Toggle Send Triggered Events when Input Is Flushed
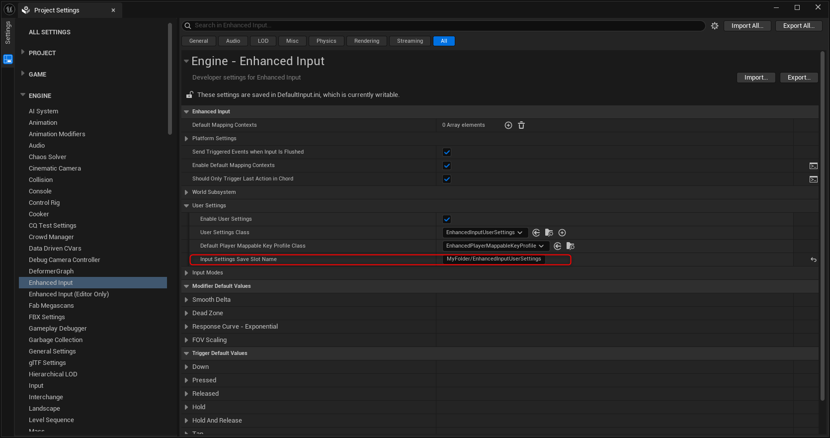Viewport: 830px width, 438px height. 447,152
